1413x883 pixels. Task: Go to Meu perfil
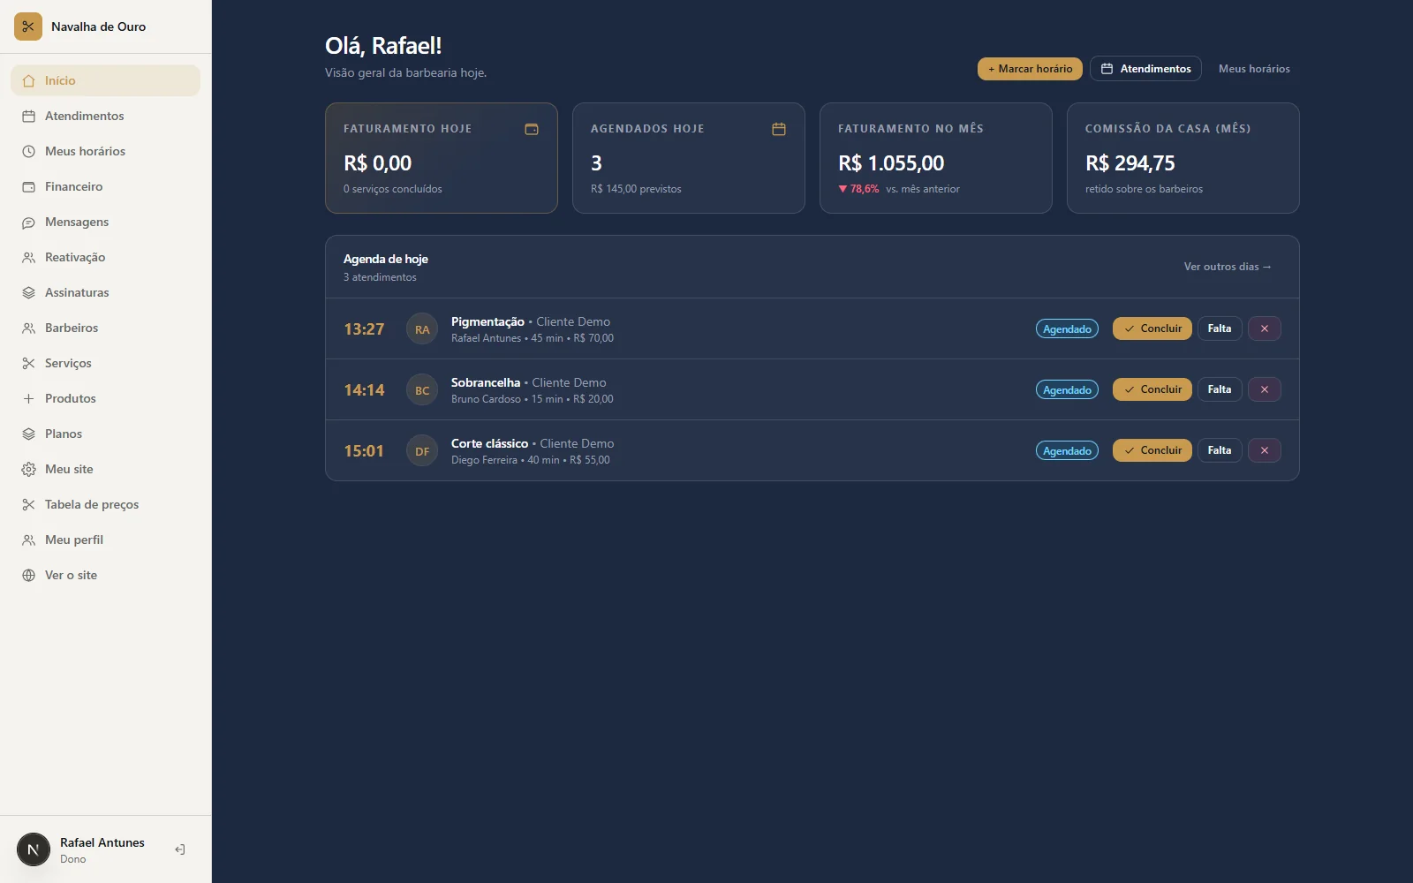tap(105, 540)
